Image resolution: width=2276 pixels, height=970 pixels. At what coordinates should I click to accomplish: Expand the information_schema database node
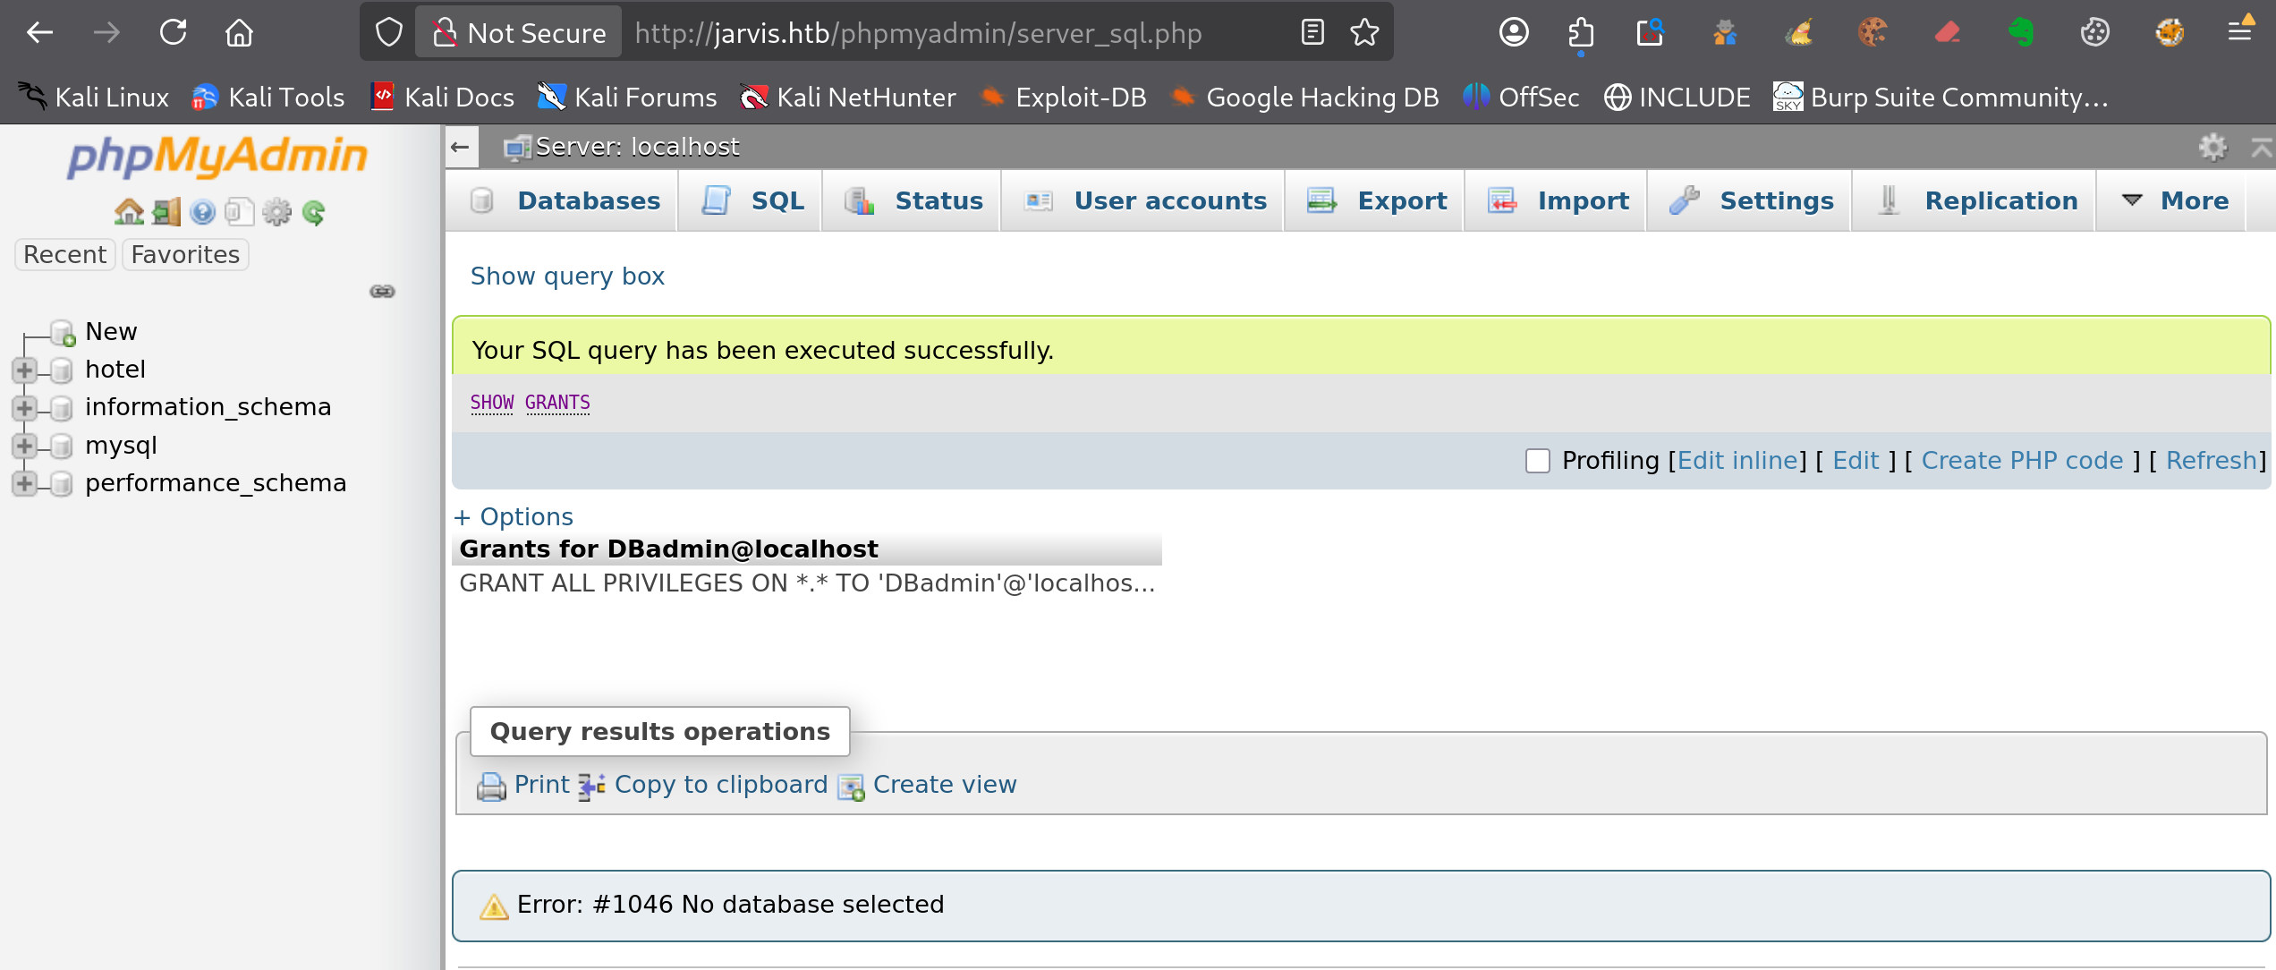tap(24, 408)
